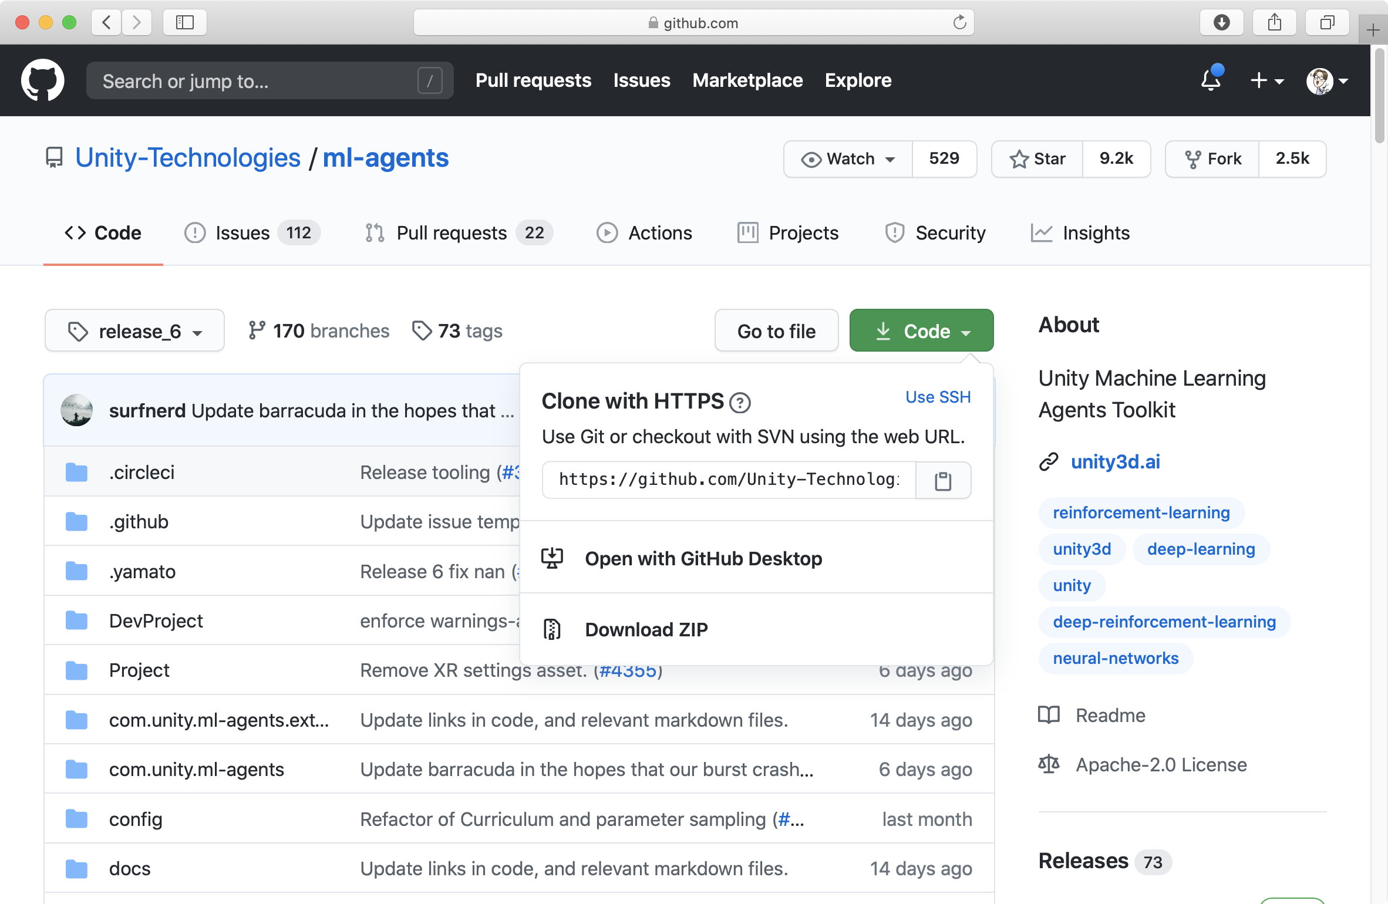Click the Safari share icon
Viewport: 1388px width, 904px height.
tap(1274, 23)
